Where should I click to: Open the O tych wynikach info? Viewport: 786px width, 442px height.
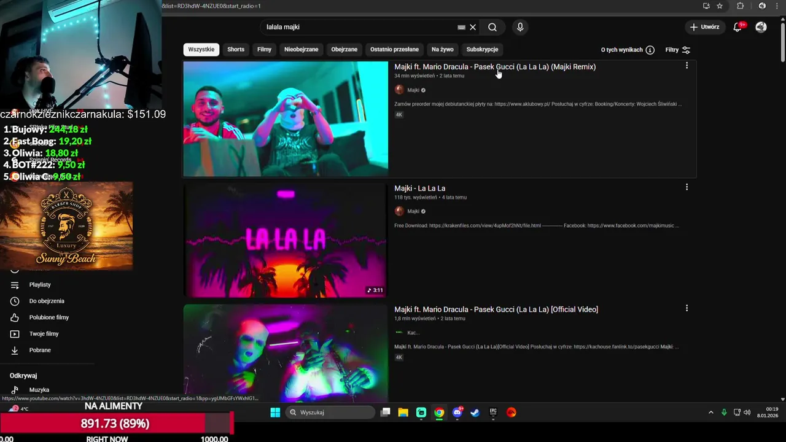coord(628,50)
